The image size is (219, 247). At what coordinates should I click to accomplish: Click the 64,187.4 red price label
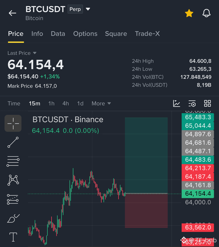[198, 177]
